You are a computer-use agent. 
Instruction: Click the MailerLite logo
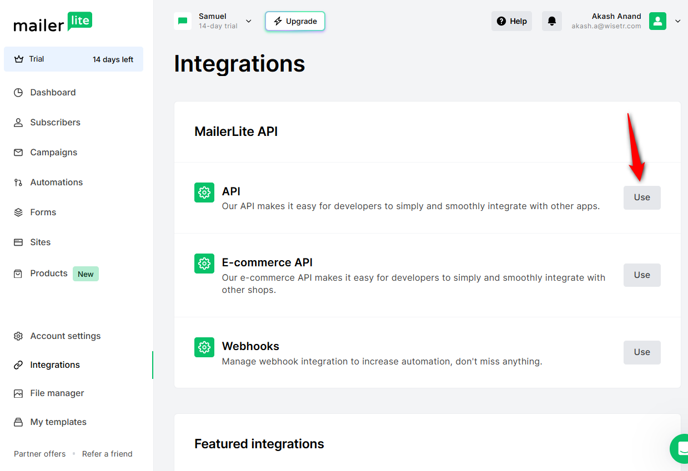[53, 22]
